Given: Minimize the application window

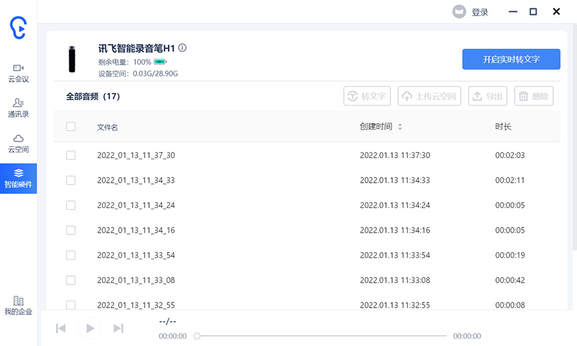Looking at the screenshot, I should [513, 12].
